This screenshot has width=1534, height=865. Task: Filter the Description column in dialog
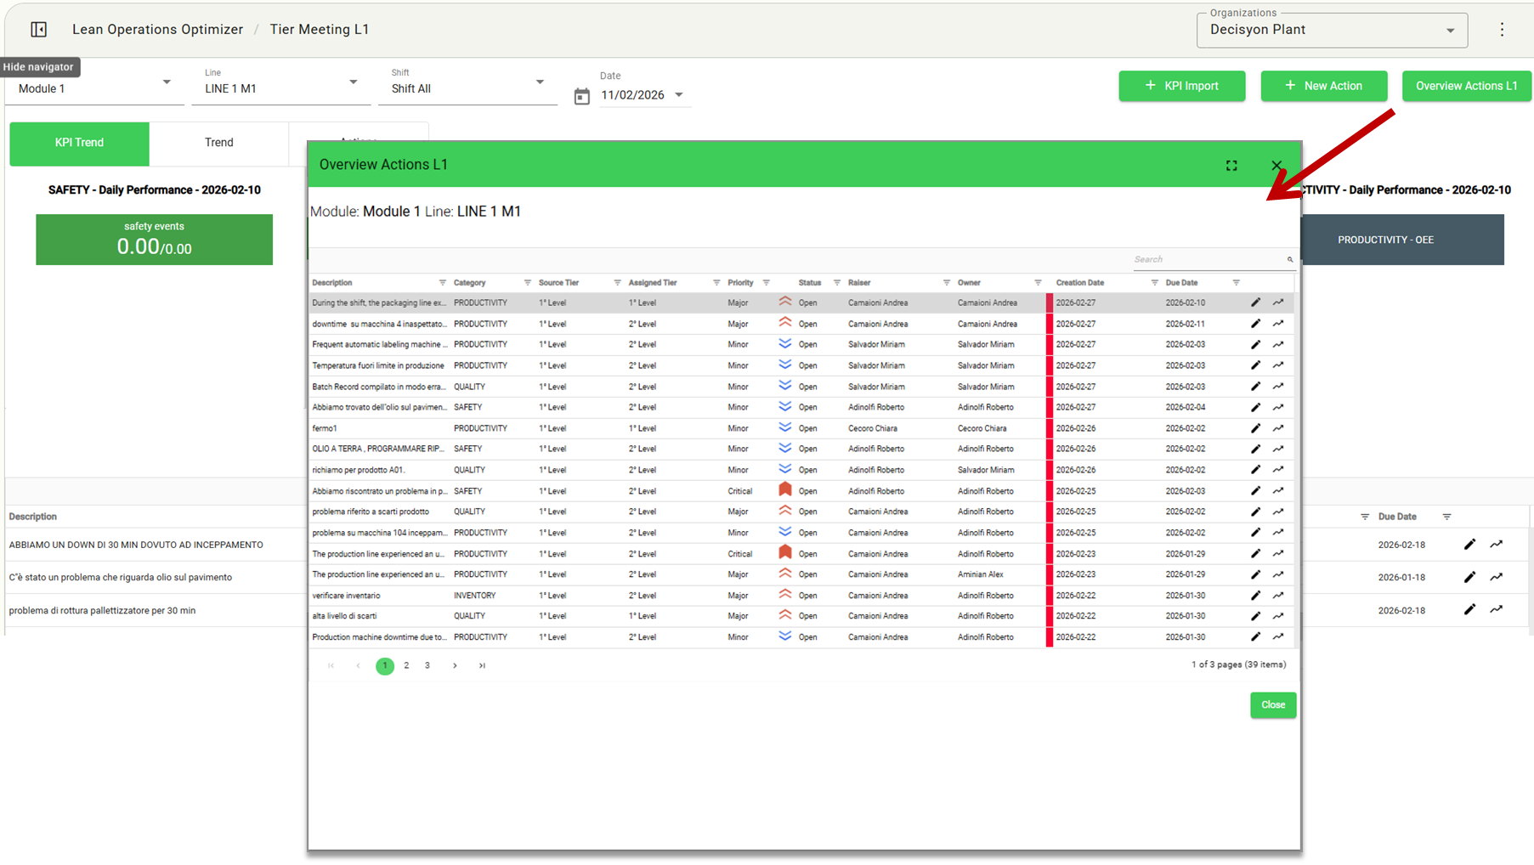click(x=442, y=283)
